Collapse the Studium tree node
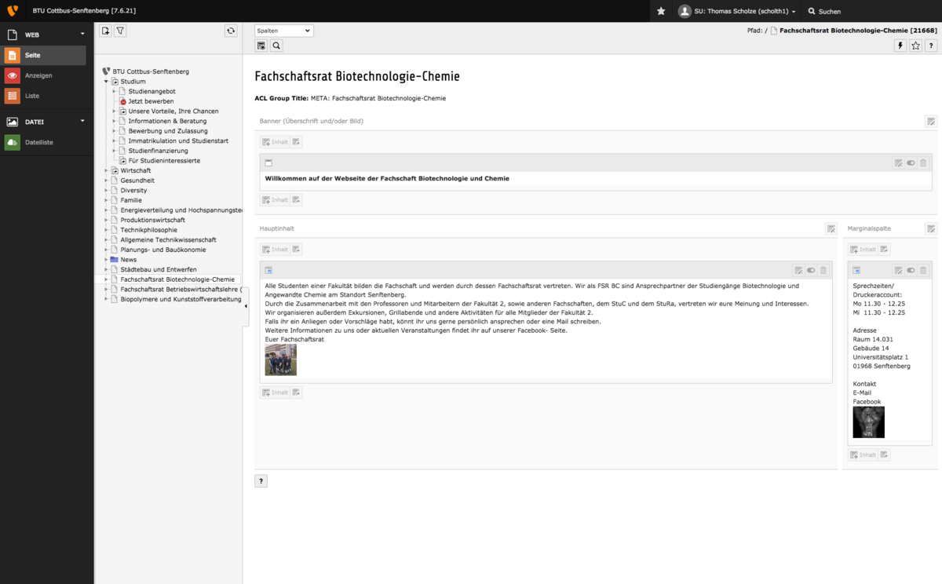Viewport: 942px width, 584px height. coord(106,82)
